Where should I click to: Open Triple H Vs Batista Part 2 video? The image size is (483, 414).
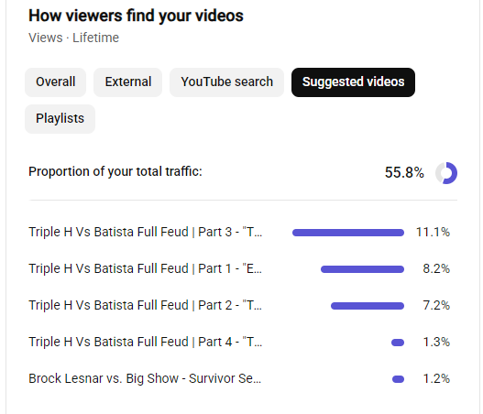[146, 305]
